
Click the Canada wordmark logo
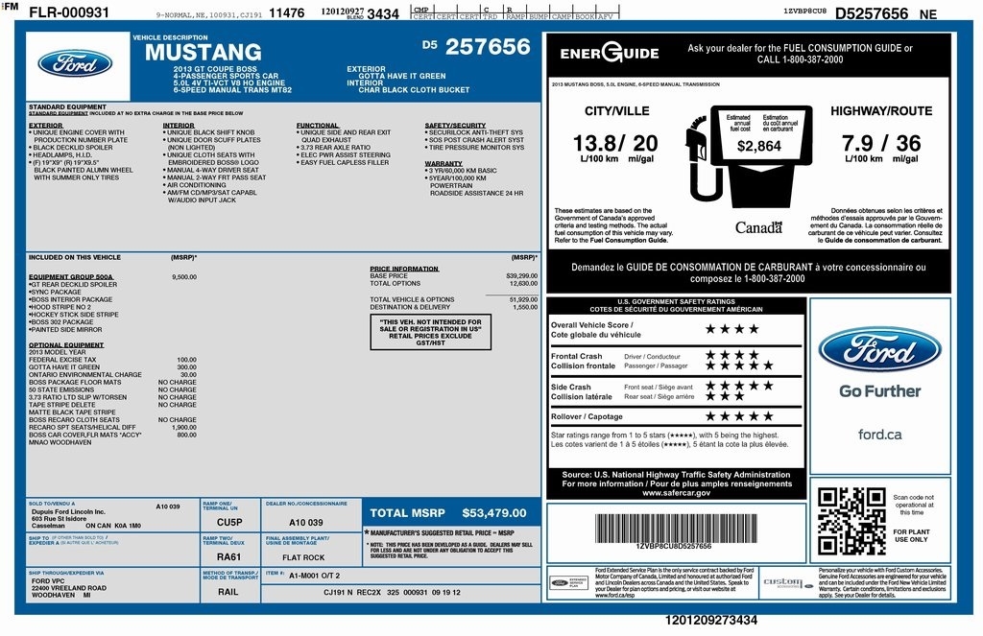pyautogui.click(x=758, y=227)
